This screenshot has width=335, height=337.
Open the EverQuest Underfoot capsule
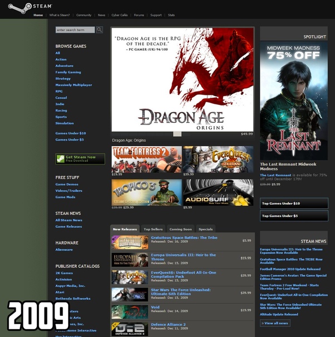[x=218, y=159]
